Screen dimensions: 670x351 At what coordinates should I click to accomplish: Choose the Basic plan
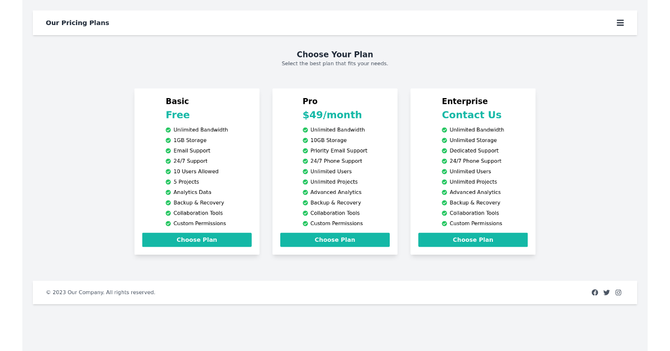click(197, 240)
